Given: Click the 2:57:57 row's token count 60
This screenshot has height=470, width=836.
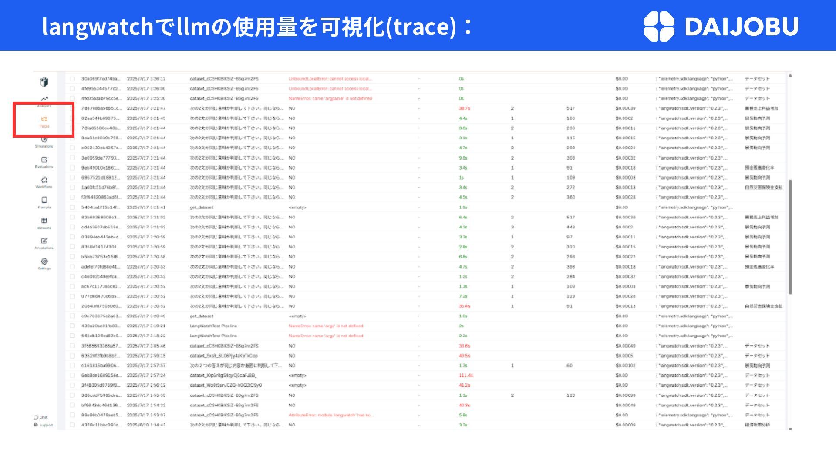Looking at the screenshot, I should pos(570,366).
